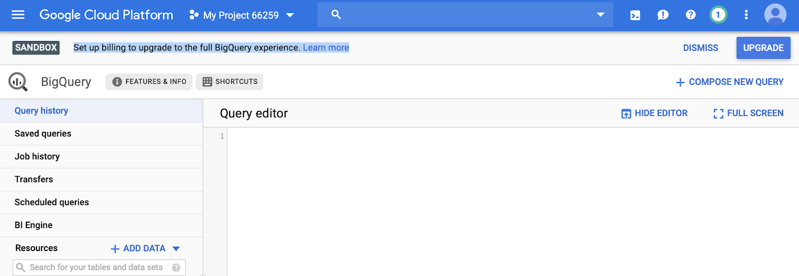Switch the editor to FULL SCREEN

(748, 113)
